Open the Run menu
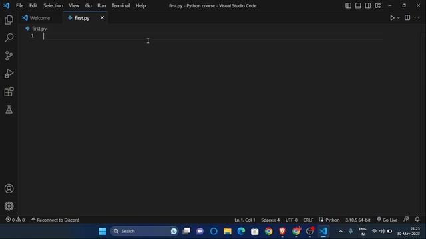 pos(102,6)
